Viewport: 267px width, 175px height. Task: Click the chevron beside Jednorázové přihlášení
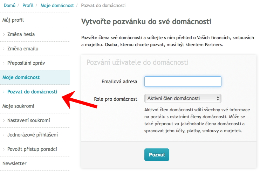pyautogui.click(x=4, y=135)
